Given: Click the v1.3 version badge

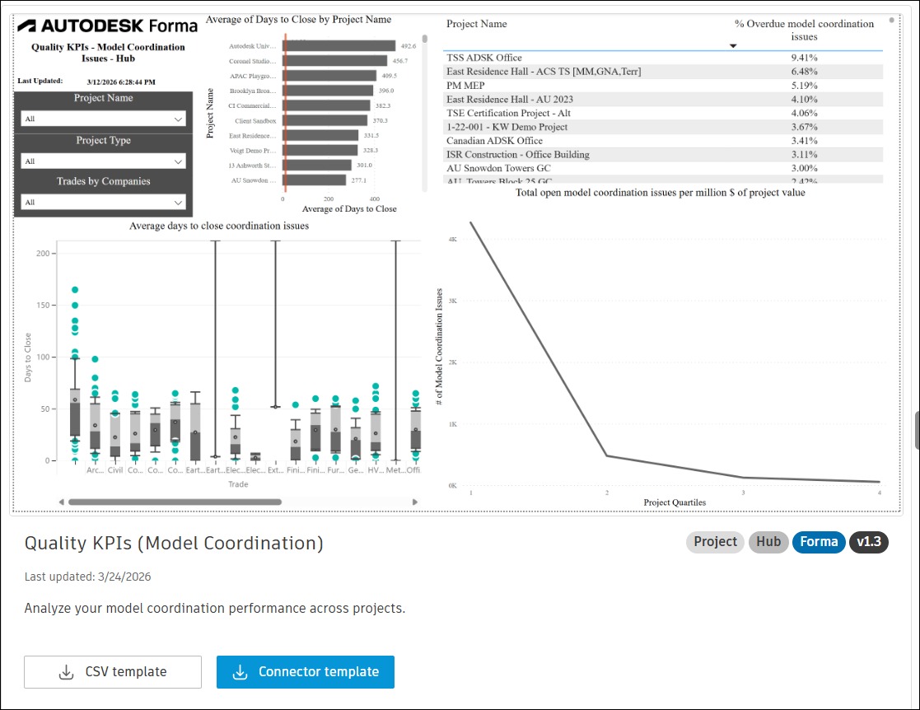Looking at the screenshot, I should (x=868, y=542).
